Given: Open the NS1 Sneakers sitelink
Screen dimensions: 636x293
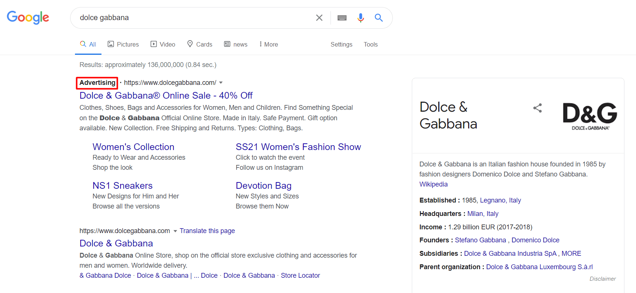Looking at the screenshot, I should [122, 186].
